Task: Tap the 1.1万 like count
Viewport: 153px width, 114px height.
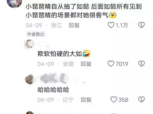Action: coord(122,25)
